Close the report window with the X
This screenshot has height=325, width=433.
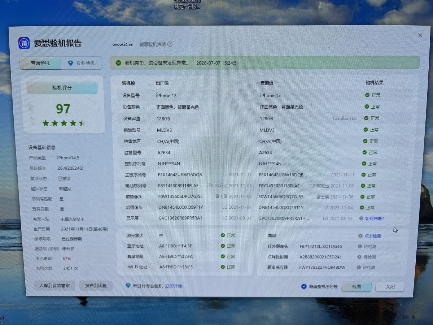tap(420, 35)
